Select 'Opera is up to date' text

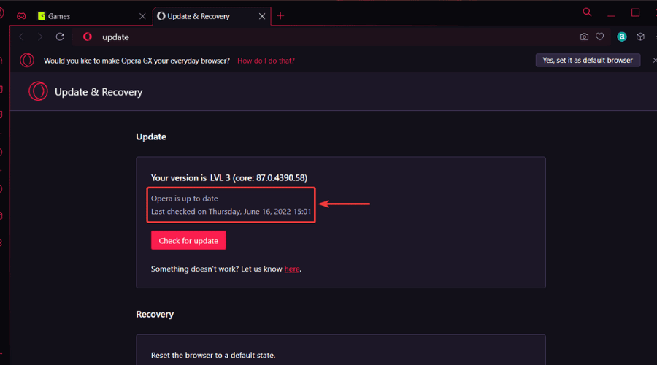pyautogui.click(x=185, y=199)
